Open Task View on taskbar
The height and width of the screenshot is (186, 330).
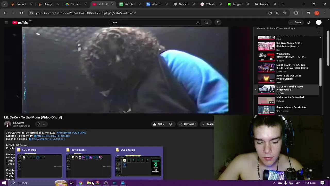71,183
